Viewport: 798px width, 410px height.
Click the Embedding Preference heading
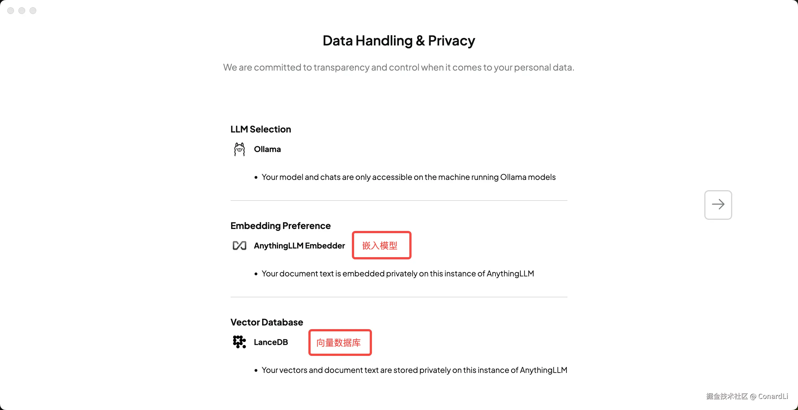pyautogui.click(x=280, y=226)
